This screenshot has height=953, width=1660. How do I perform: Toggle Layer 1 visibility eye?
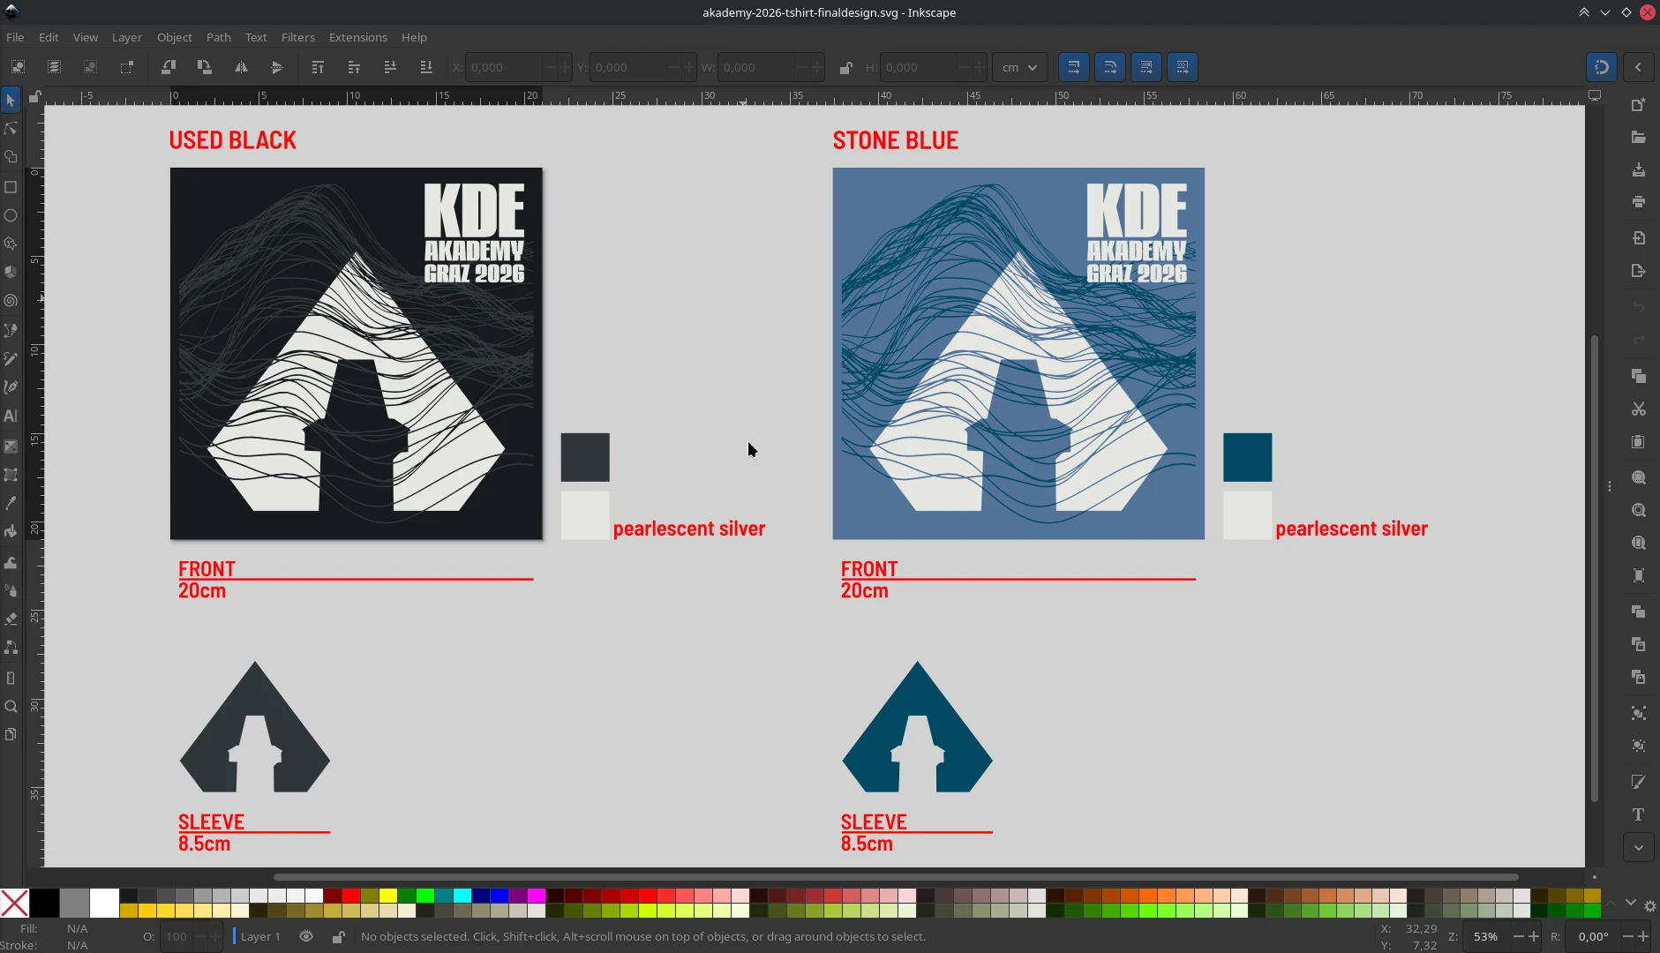(x=306, y=936)
